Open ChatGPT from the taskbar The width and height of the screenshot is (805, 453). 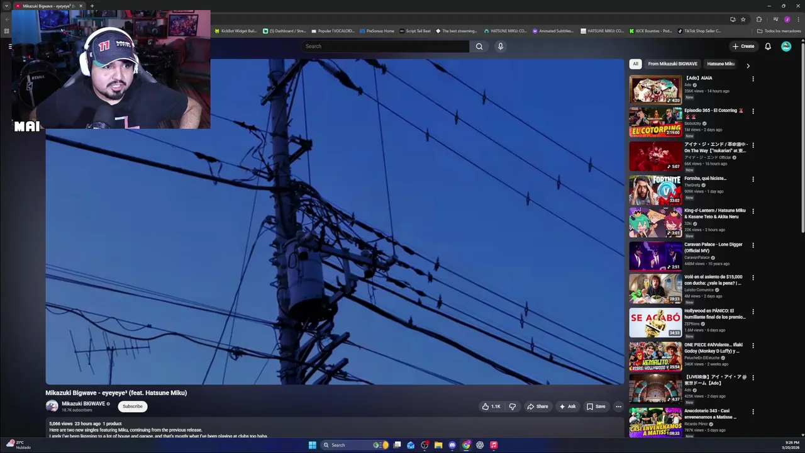[480, 445]
